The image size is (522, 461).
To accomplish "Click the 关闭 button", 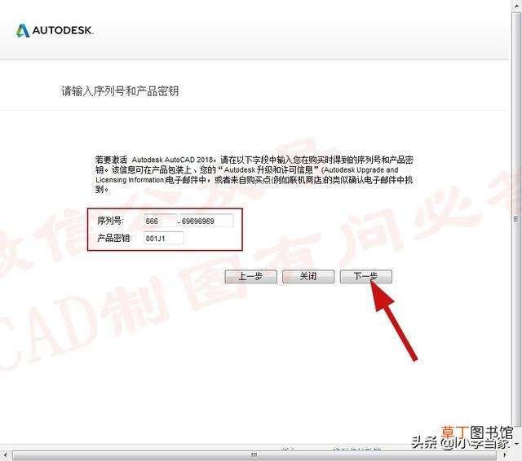I will tap(308, 277).
